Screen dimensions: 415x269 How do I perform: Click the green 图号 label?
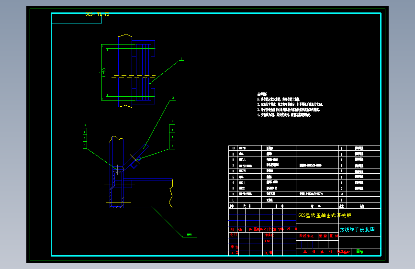(359, 251)
